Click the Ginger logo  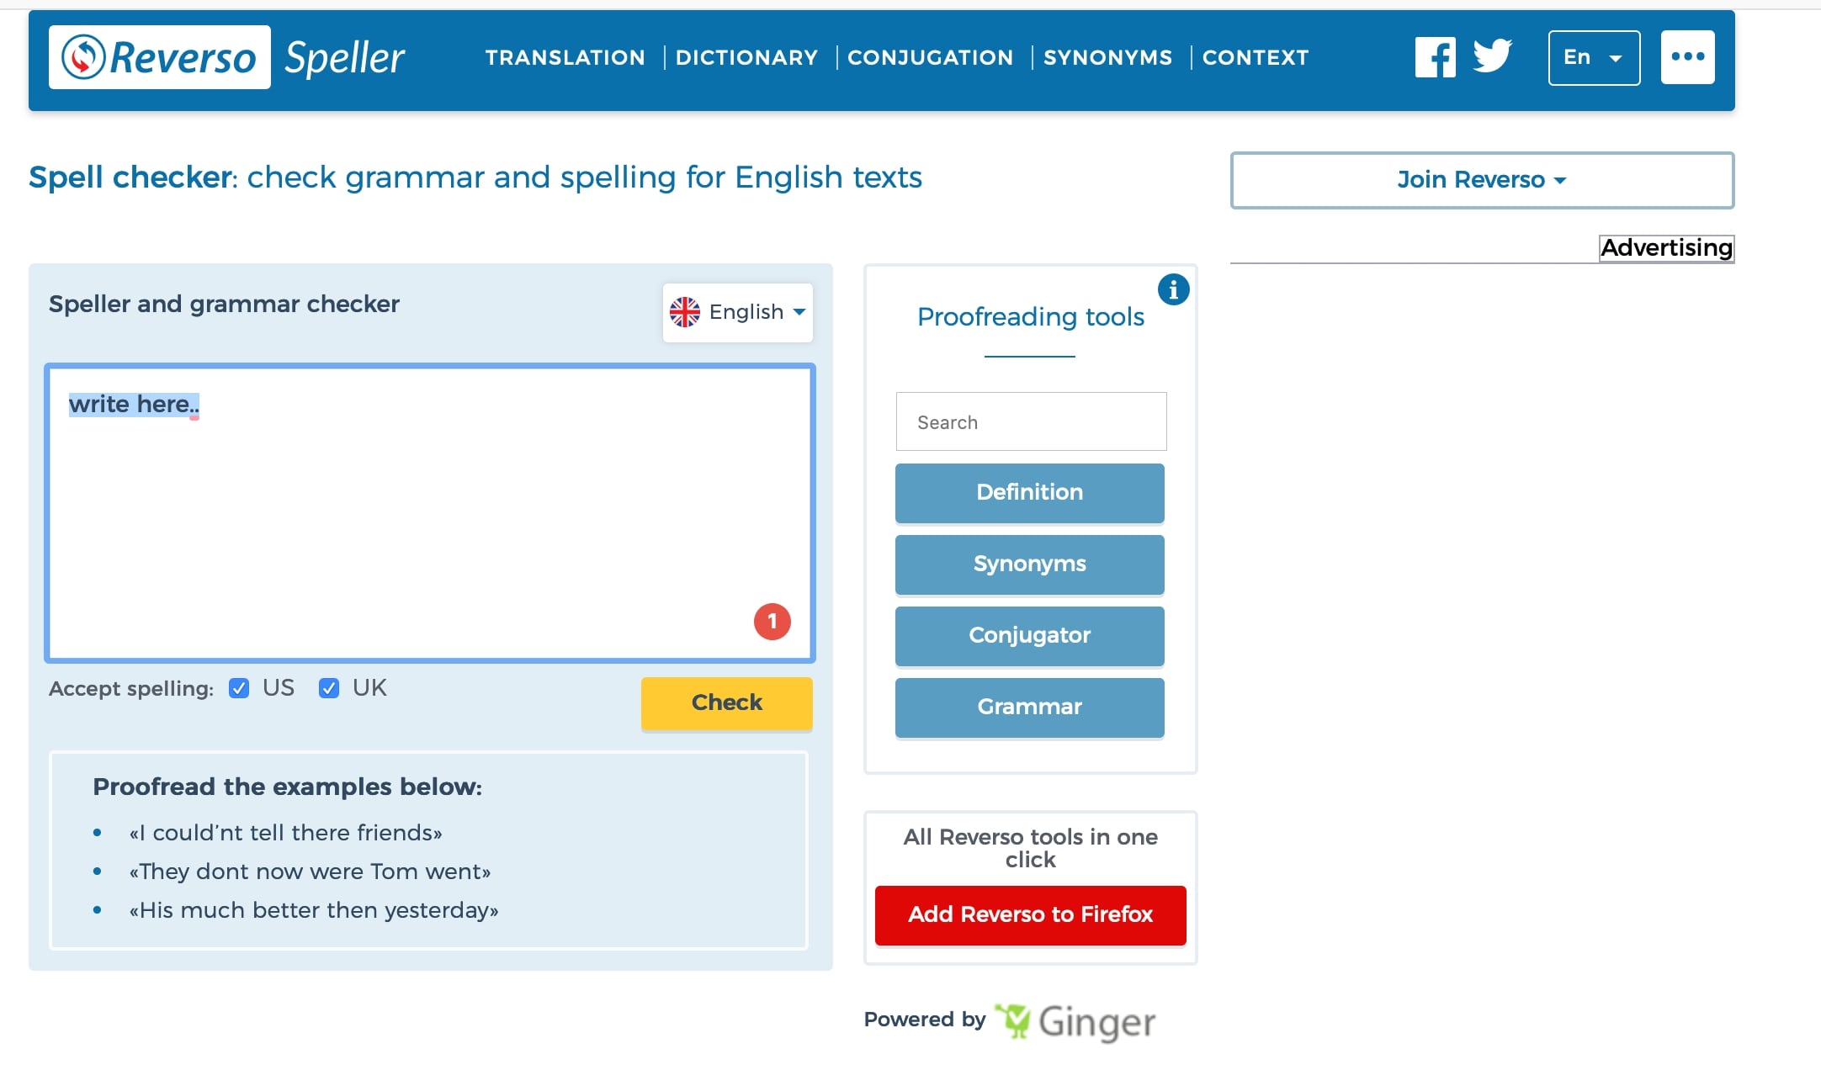click(1075, 1021)
